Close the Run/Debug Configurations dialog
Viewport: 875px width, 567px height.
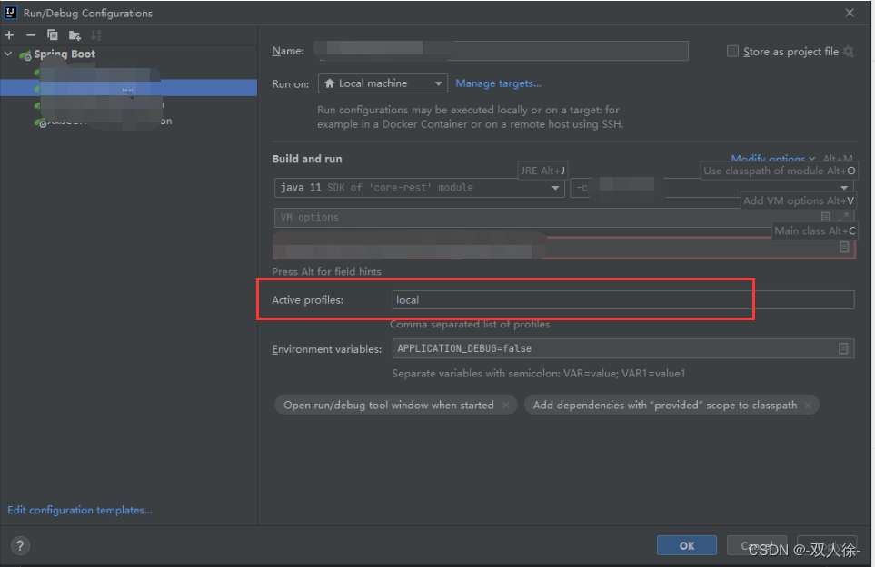[850, 13]
